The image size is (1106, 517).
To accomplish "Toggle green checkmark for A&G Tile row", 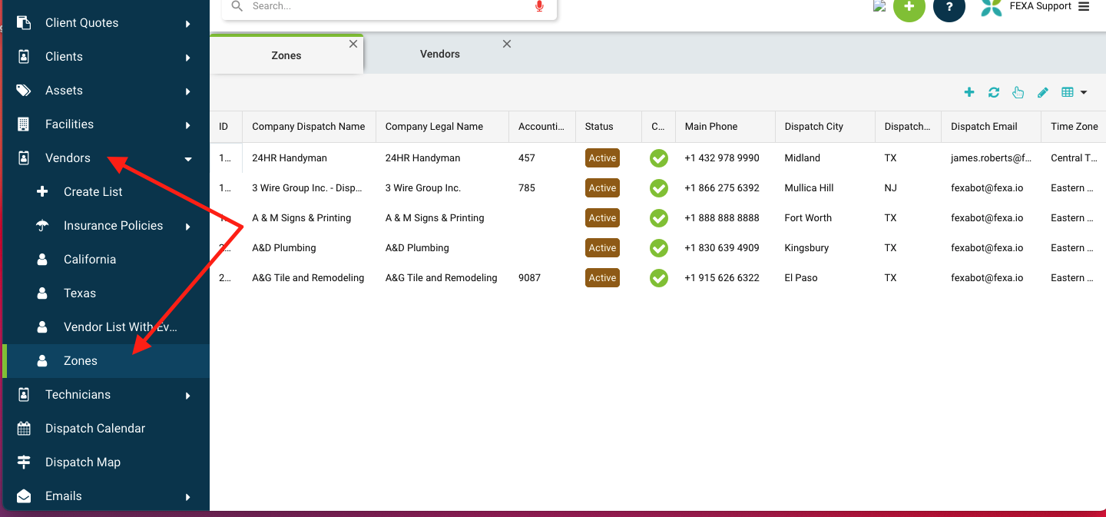I will point(658,278).
